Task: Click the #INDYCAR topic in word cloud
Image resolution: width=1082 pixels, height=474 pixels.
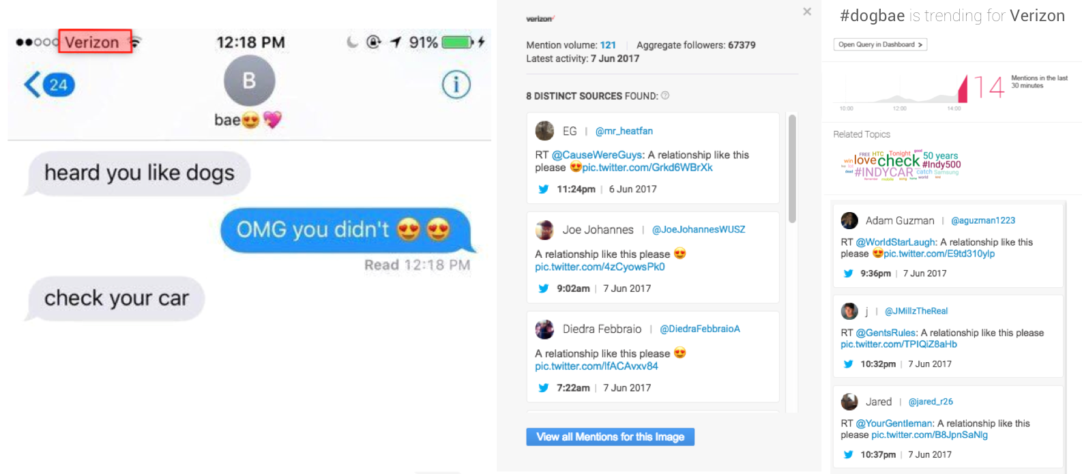Action: point(883,173)
